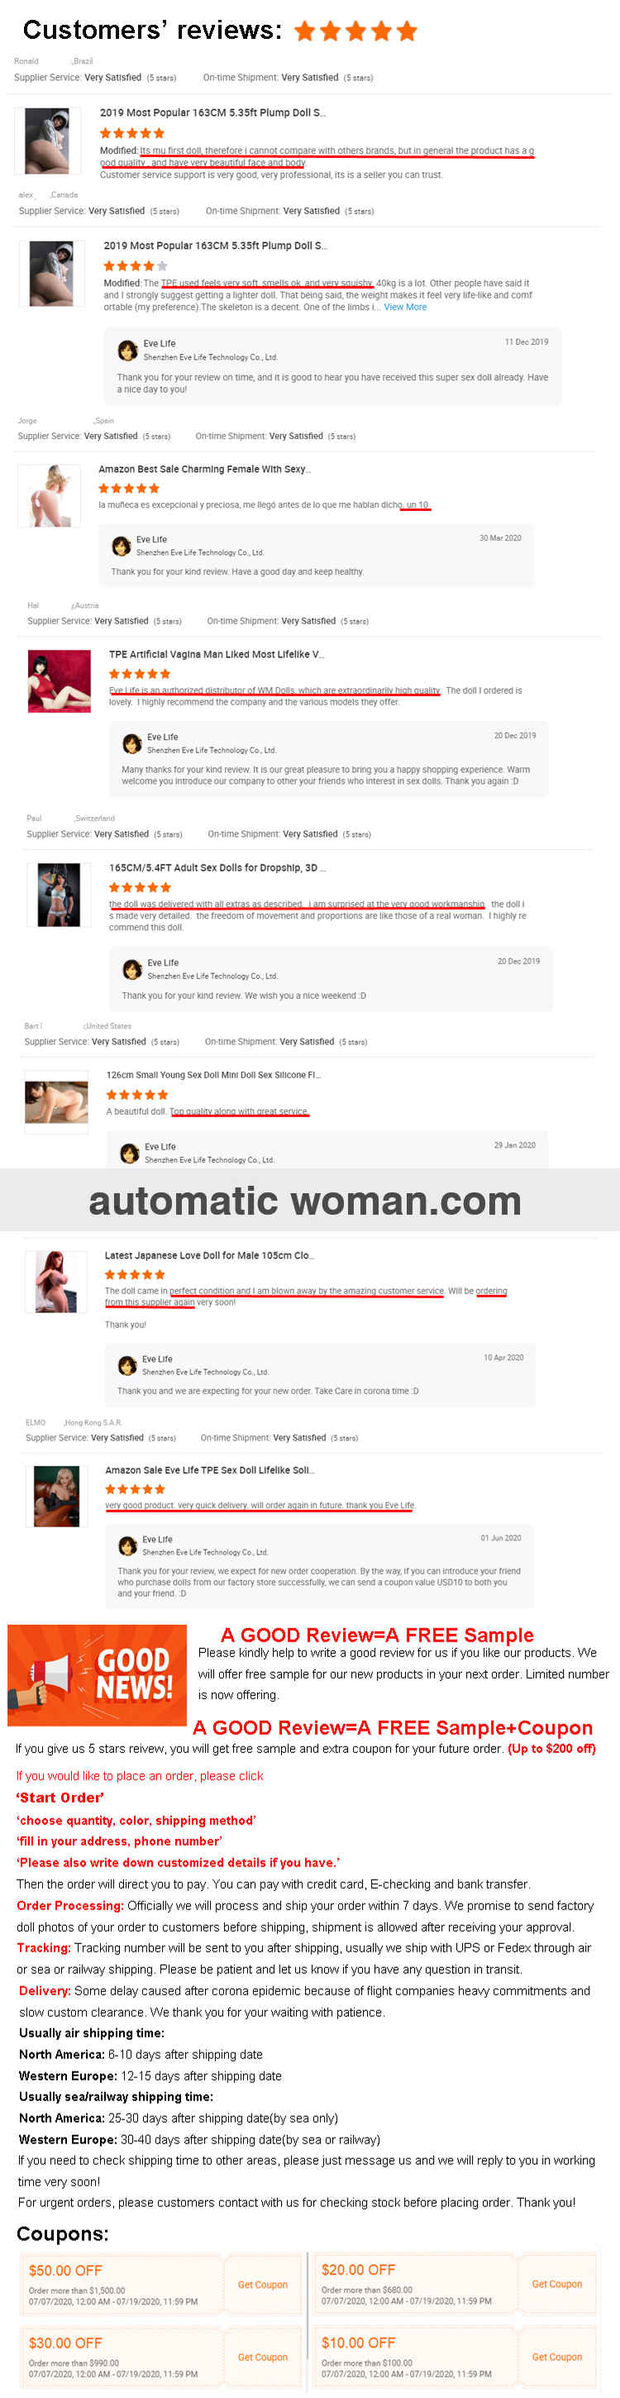The width and height of the screenshot is (620, 2398).
Task: Get the $50.00 OFF coupon
Action: click(x=263, y=2285)
